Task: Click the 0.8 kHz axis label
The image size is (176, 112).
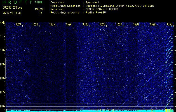Action: tap(2, 78)
